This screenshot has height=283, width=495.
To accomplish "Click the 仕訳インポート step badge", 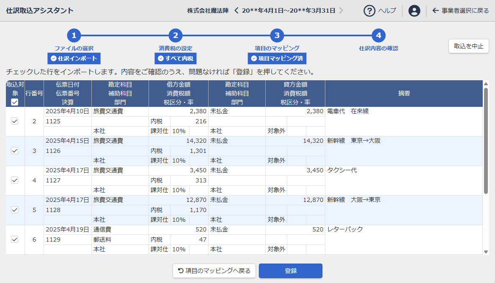I will (74, 58).
